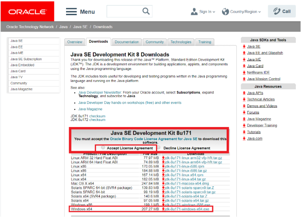Image resolution: width=301 pixels, height=219 pixels.
Task: Click red download icon for solaris-x64.tar.gz
Action: (163, 201)
